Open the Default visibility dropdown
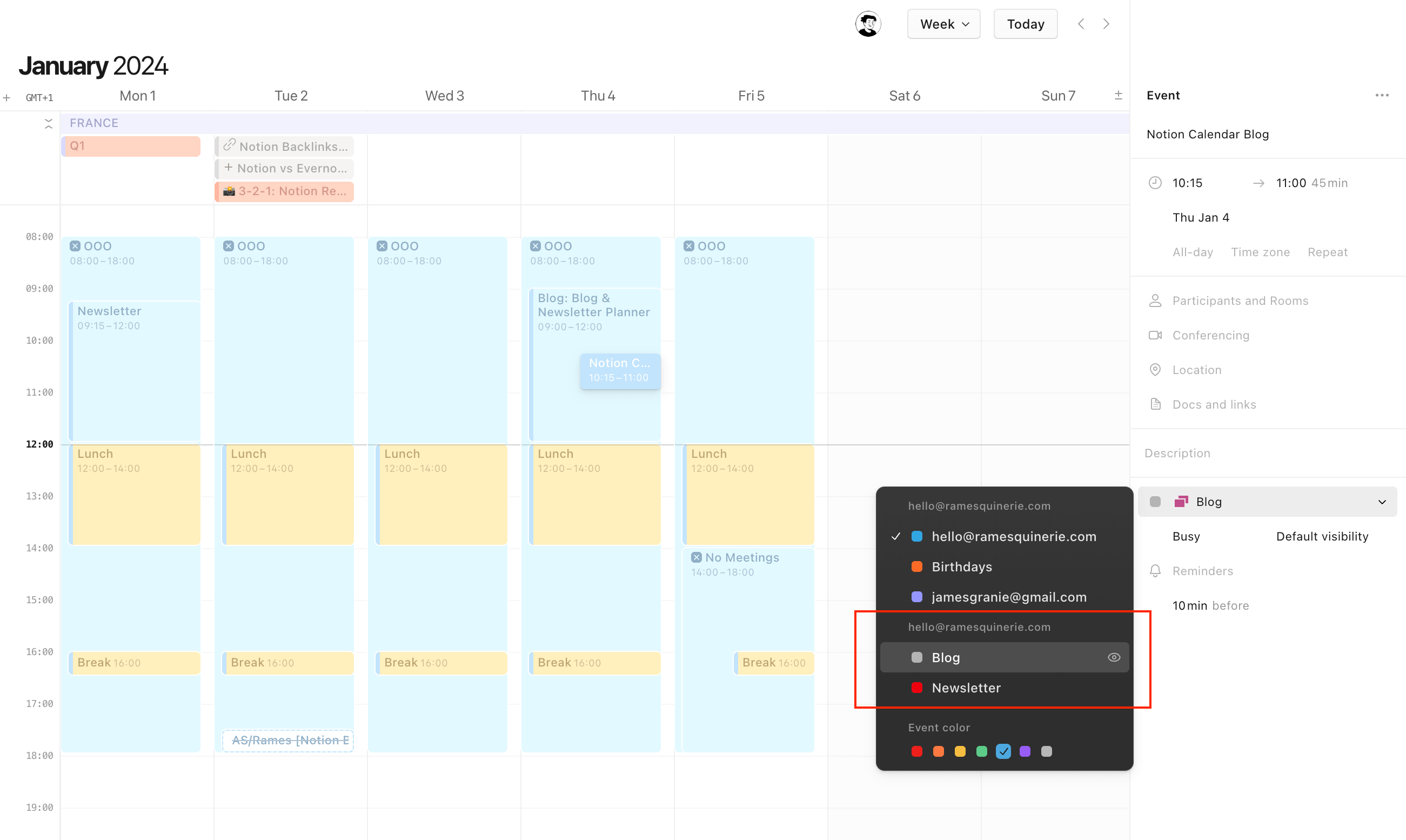Viewport: 1406px width, 840px height. (x=1322, y=536)
